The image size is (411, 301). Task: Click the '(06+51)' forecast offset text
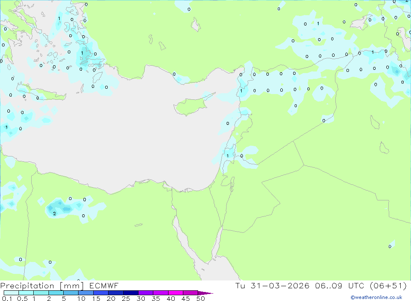(388, 286)
